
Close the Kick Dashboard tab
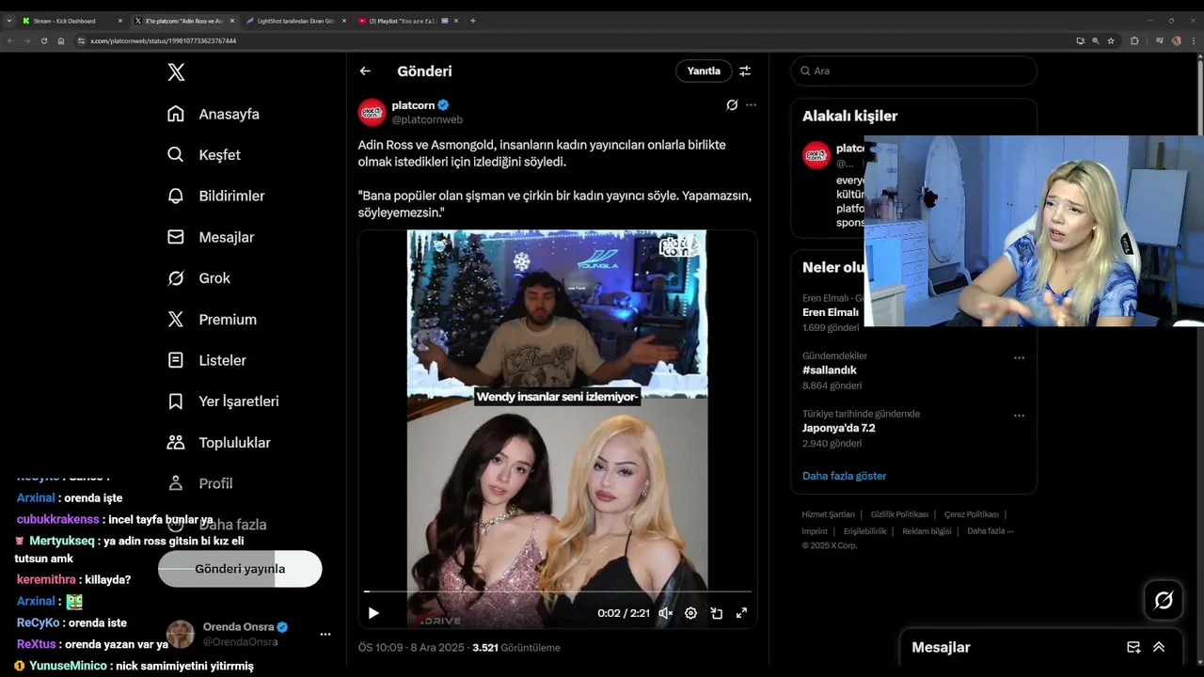coord(120,21)
